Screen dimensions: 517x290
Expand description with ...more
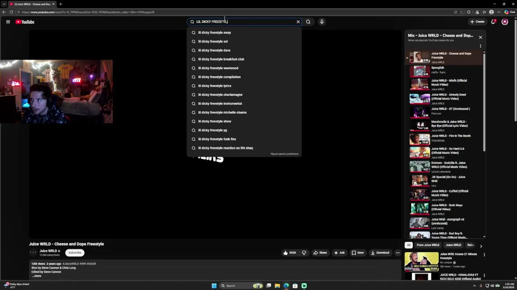point(37,276)
